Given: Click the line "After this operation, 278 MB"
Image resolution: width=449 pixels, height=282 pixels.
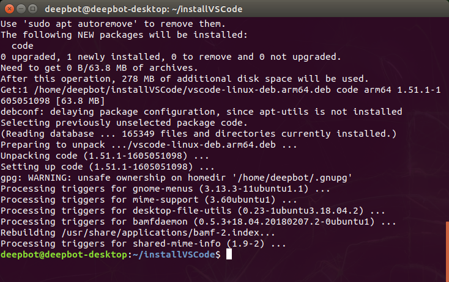Looking at the screenshot, I should coord(185,79).
